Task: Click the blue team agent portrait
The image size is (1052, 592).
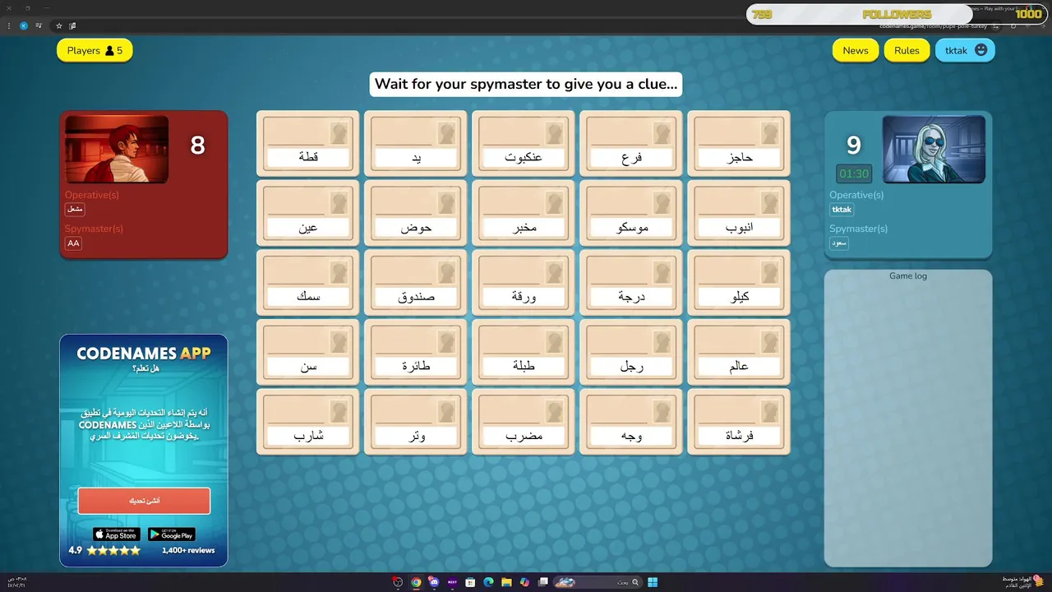Action: [x=934, y=149]
